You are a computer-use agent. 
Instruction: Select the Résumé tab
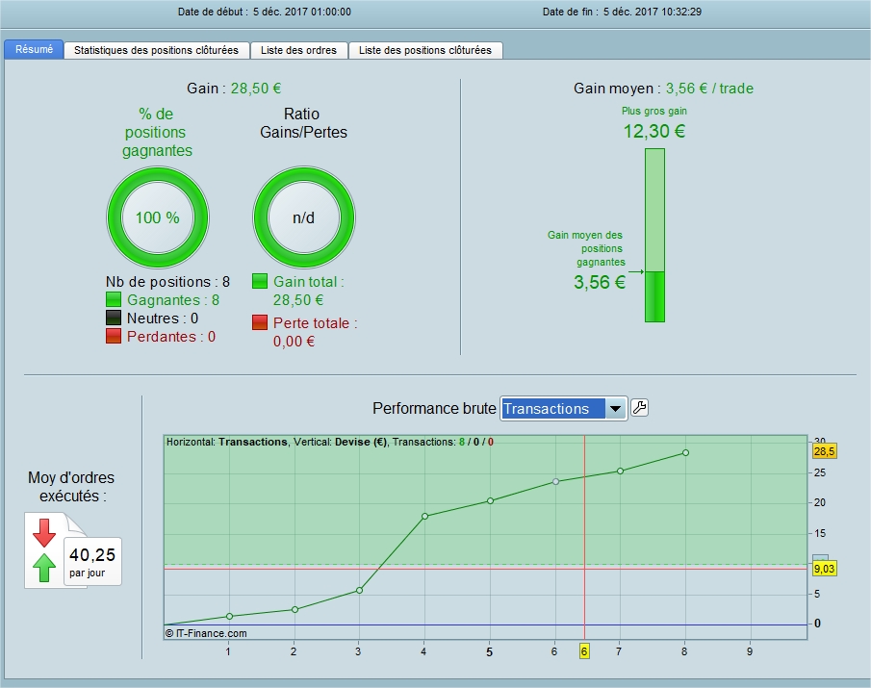tap(34, 49)
